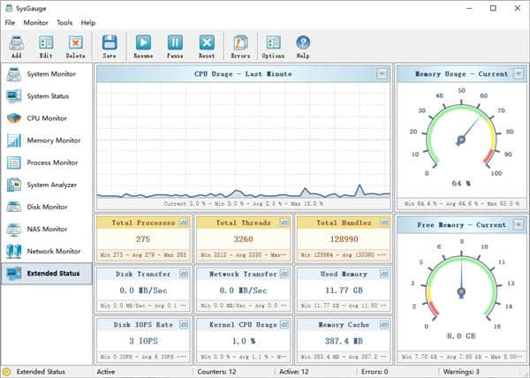
Task: Pause monitoring with the Pause icon
Action: (x=175, y=45)
